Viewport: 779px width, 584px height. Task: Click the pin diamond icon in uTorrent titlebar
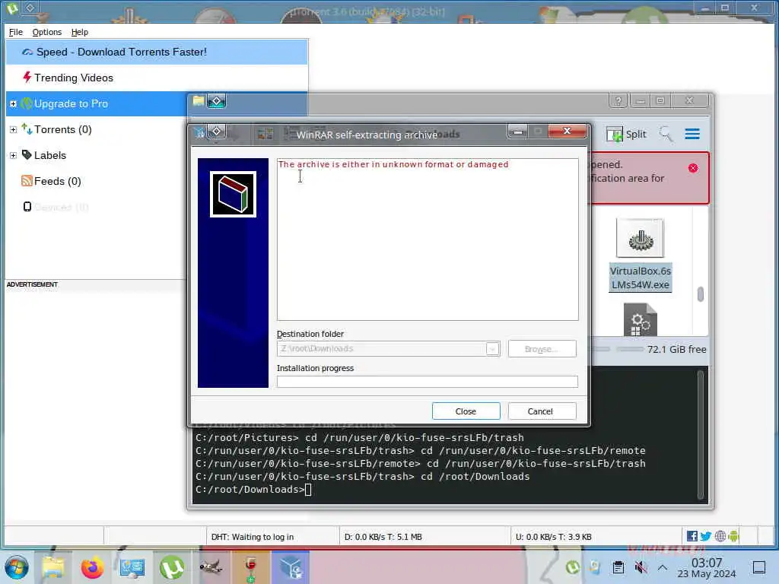[x=30, y=8]
